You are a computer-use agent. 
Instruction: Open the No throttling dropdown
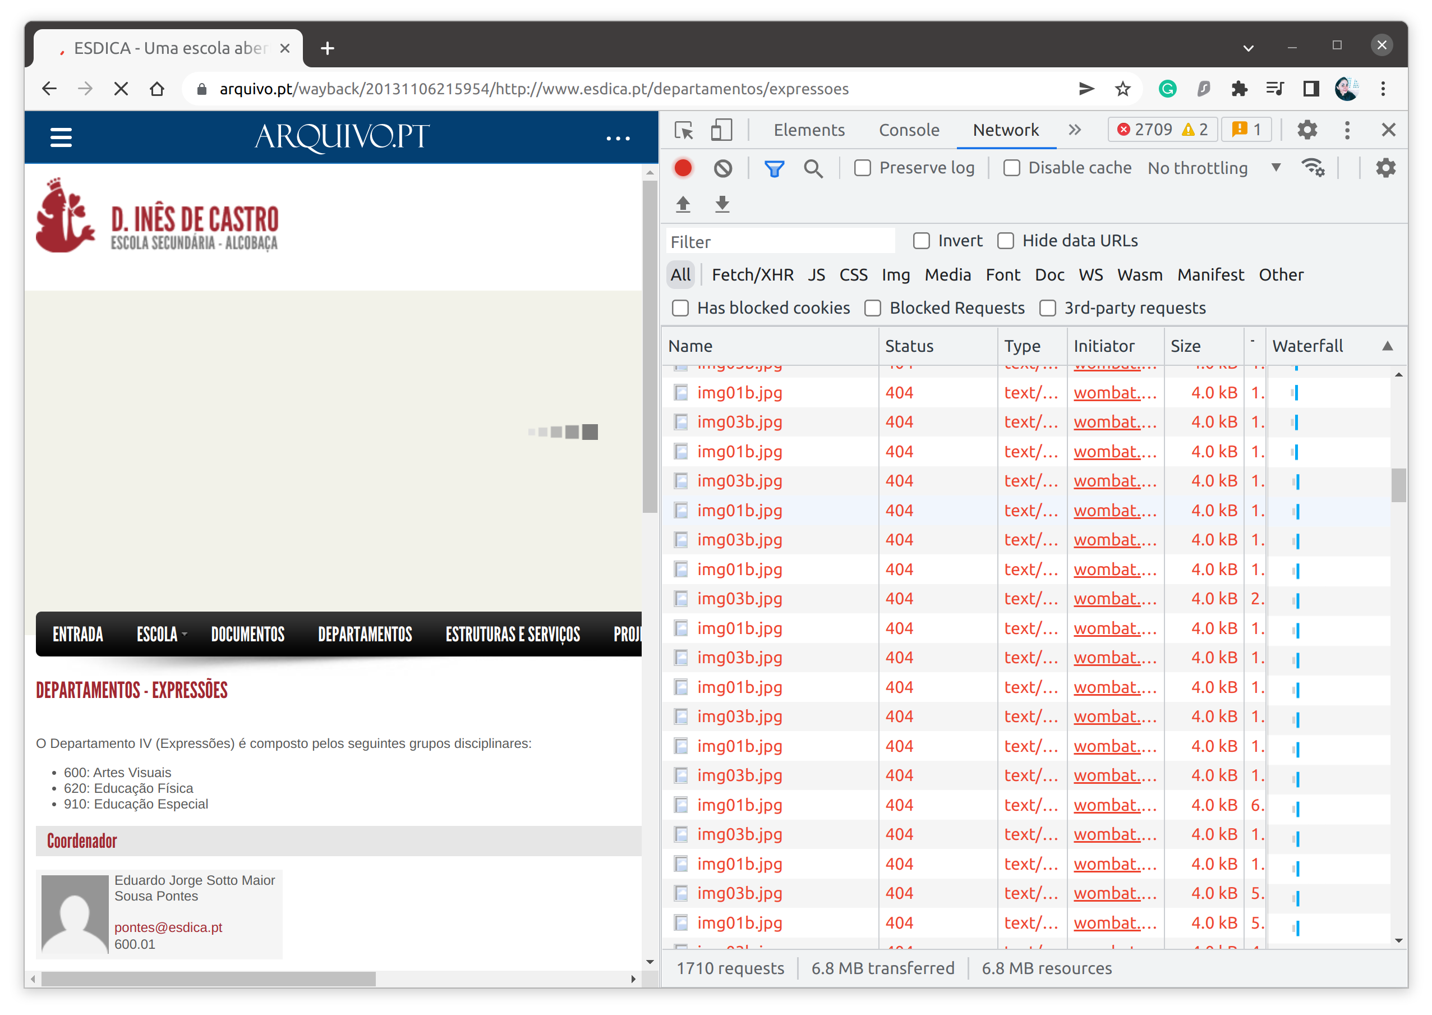tap(1213, 168)
